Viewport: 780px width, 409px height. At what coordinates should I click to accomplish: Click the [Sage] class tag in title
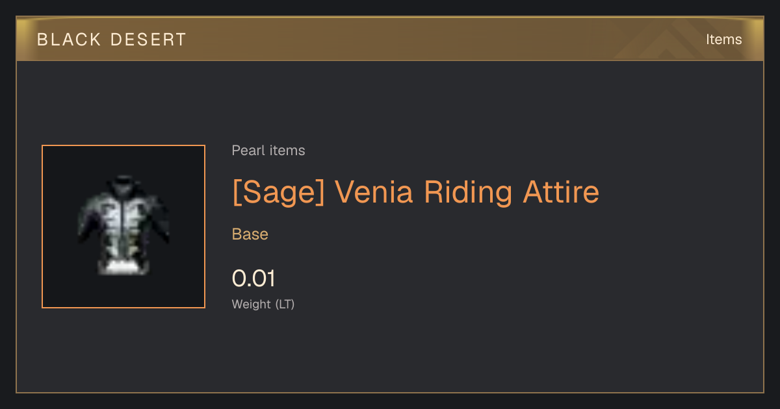pyautogui.click(x=278, y=192)
